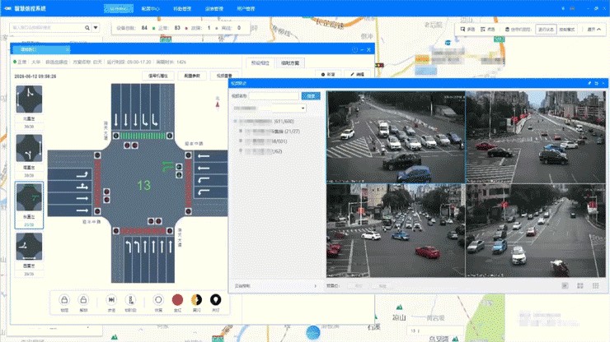Switch to the temporary plan tab

(290, 62)
